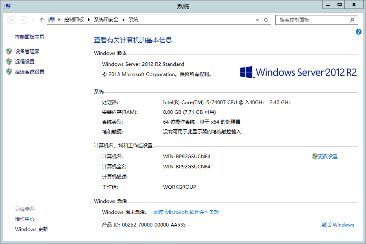Viewport: 366px width, 244px height.
Task: Open 设备管理器 link
Action: pos(27,51)
